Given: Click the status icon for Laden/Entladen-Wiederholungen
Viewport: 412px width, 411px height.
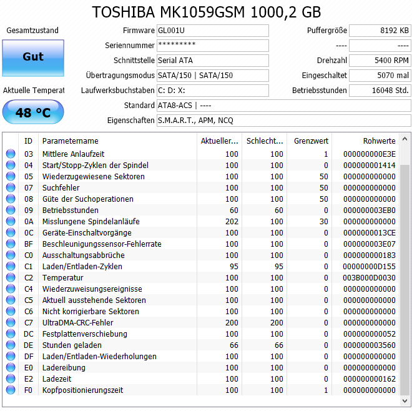Looking at the screenshot, I should 11,356.
